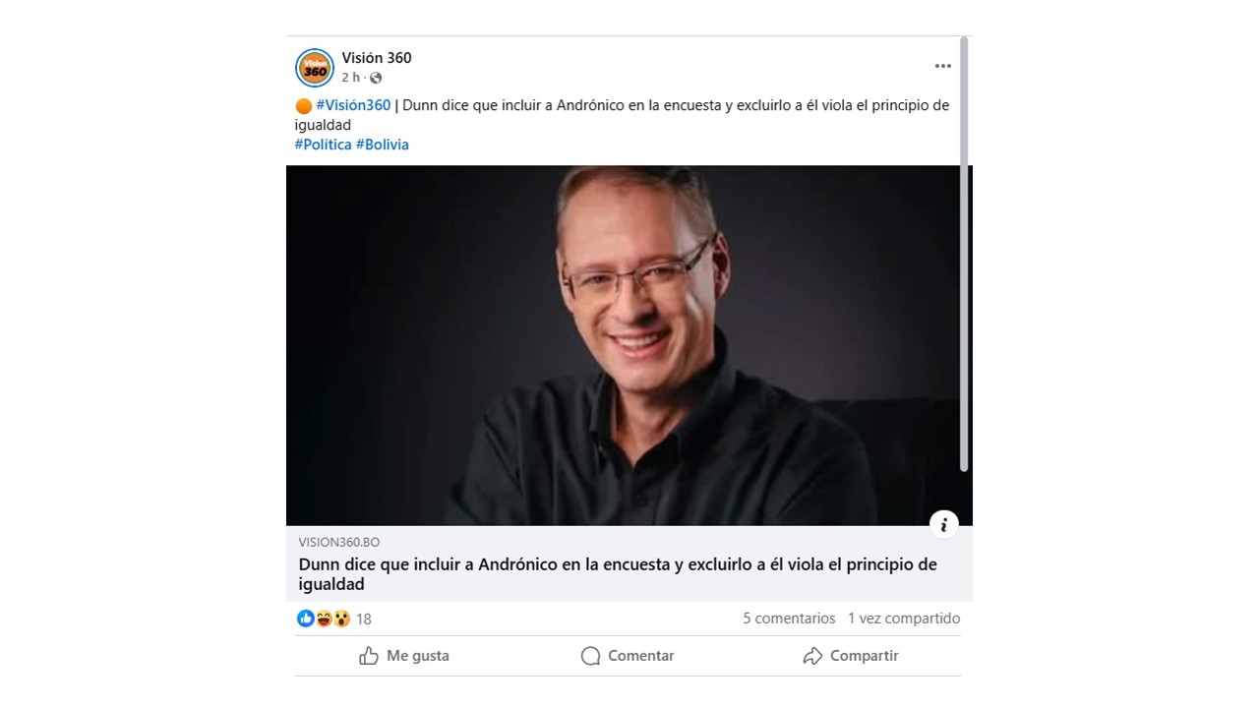
Task: Click the post timestamp 2 h
Action: pos(351,78)
